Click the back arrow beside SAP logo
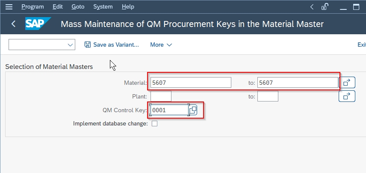Screen dimensions: 366x173 tap(13, 24)
